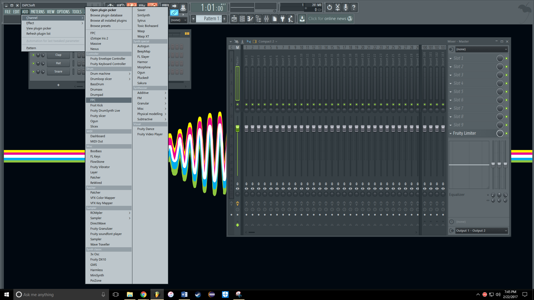The width and height of the screenshot is (534, 300).
Task: Click the scissors audio editor icon
Action: 337,7
